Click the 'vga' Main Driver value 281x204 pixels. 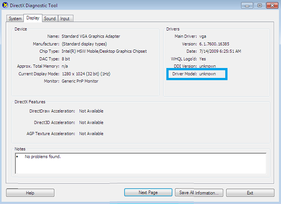pos(203,36)
